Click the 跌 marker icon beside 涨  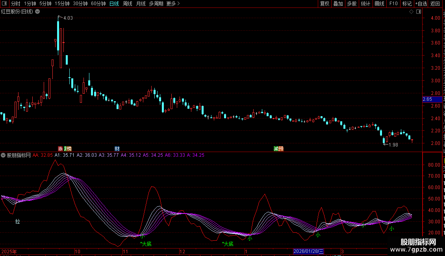point(65,149)
